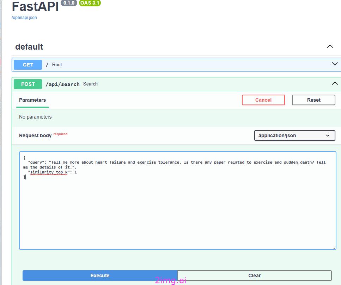This screenshot has width=341, height=285.
Task: Click the resize handle of the request body
Action: (x=334, y=247)
